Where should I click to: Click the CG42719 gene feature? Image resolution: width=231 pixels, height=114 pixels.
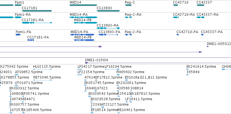click(x=175, y=5)
